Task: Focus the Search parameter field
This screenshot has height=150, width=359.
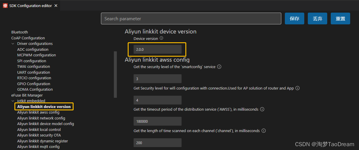Action: coord(191,18)
